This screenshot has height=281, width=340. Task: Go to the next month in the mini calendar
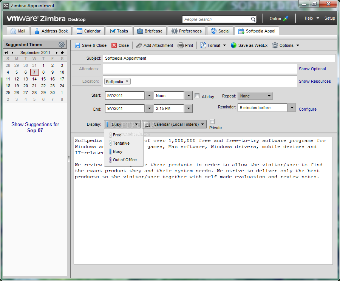pos(56,53)
